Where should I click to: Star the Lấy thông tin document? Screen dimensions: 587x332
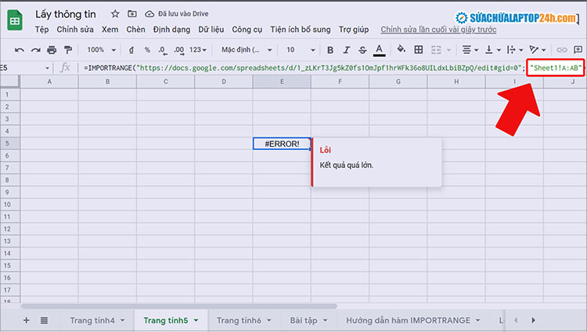[x=115, y=14]
